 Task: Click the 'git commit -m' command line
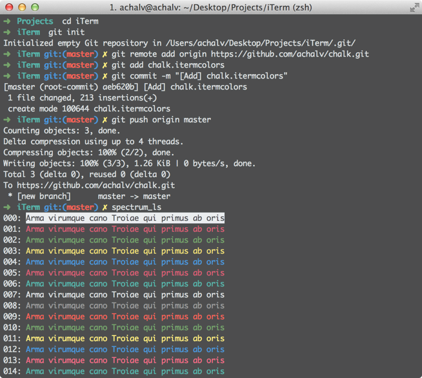tap(199, 76)
